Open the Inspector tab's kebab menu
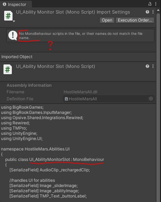 [x=156, y=4]
